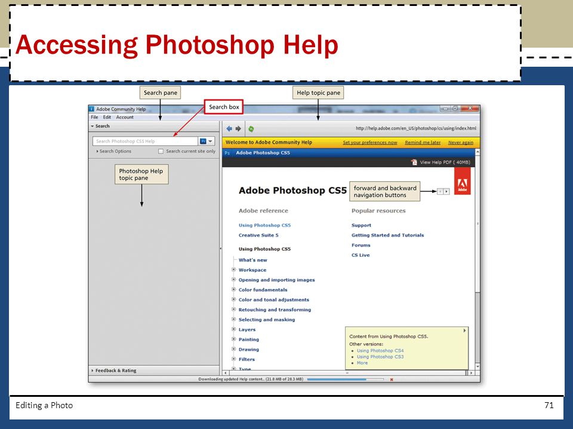Cancel the help content download with red X
This screenshot has width=573, height=429.
point(392,380)
